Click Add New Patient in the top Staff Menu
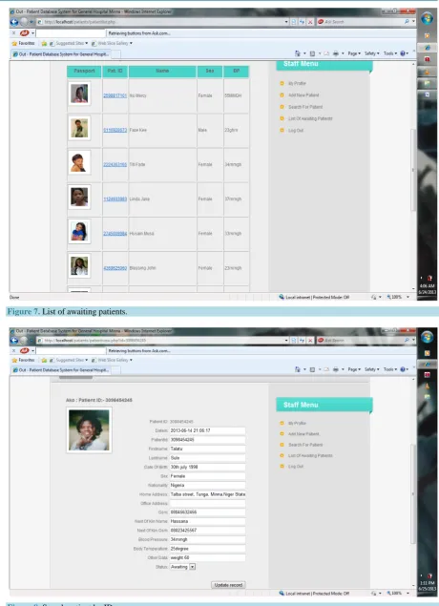 [x=303, y=95]
